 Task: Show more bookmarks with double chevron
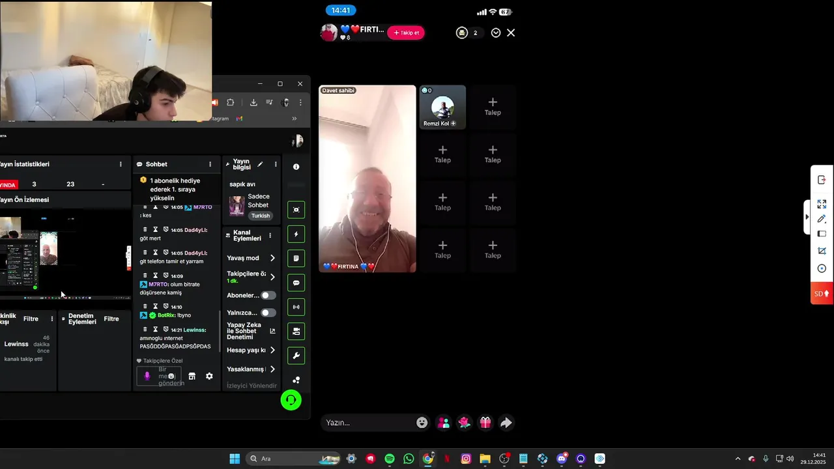(294, 119)
